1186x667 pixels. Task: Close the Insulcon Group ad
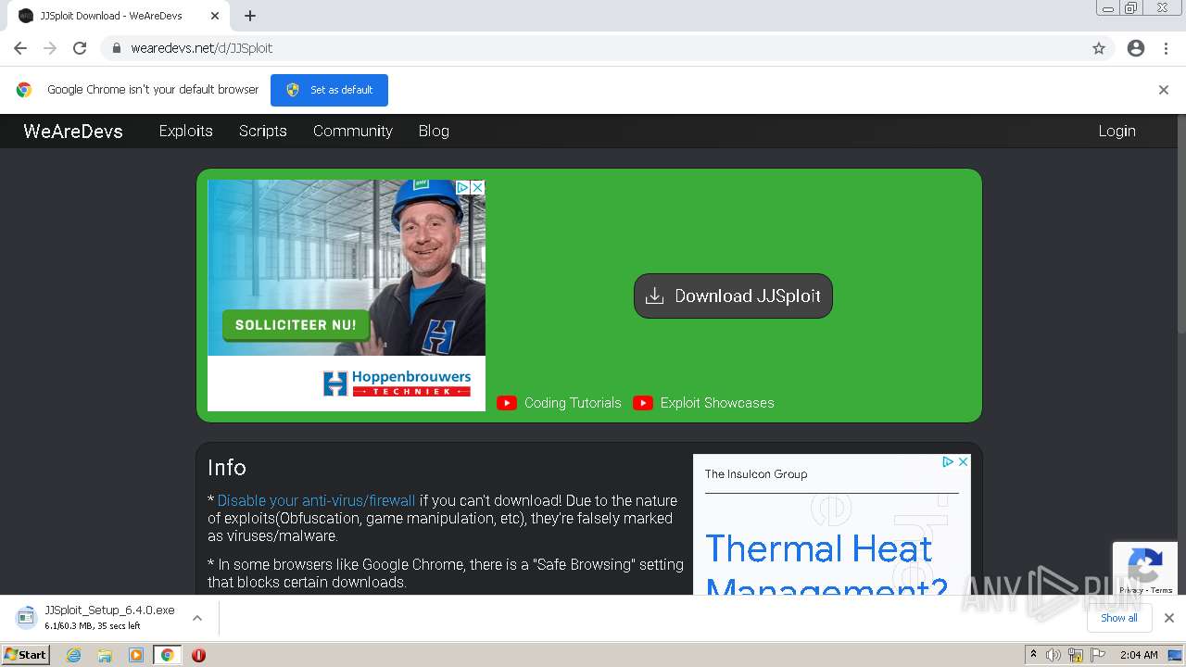pos(963,461)
